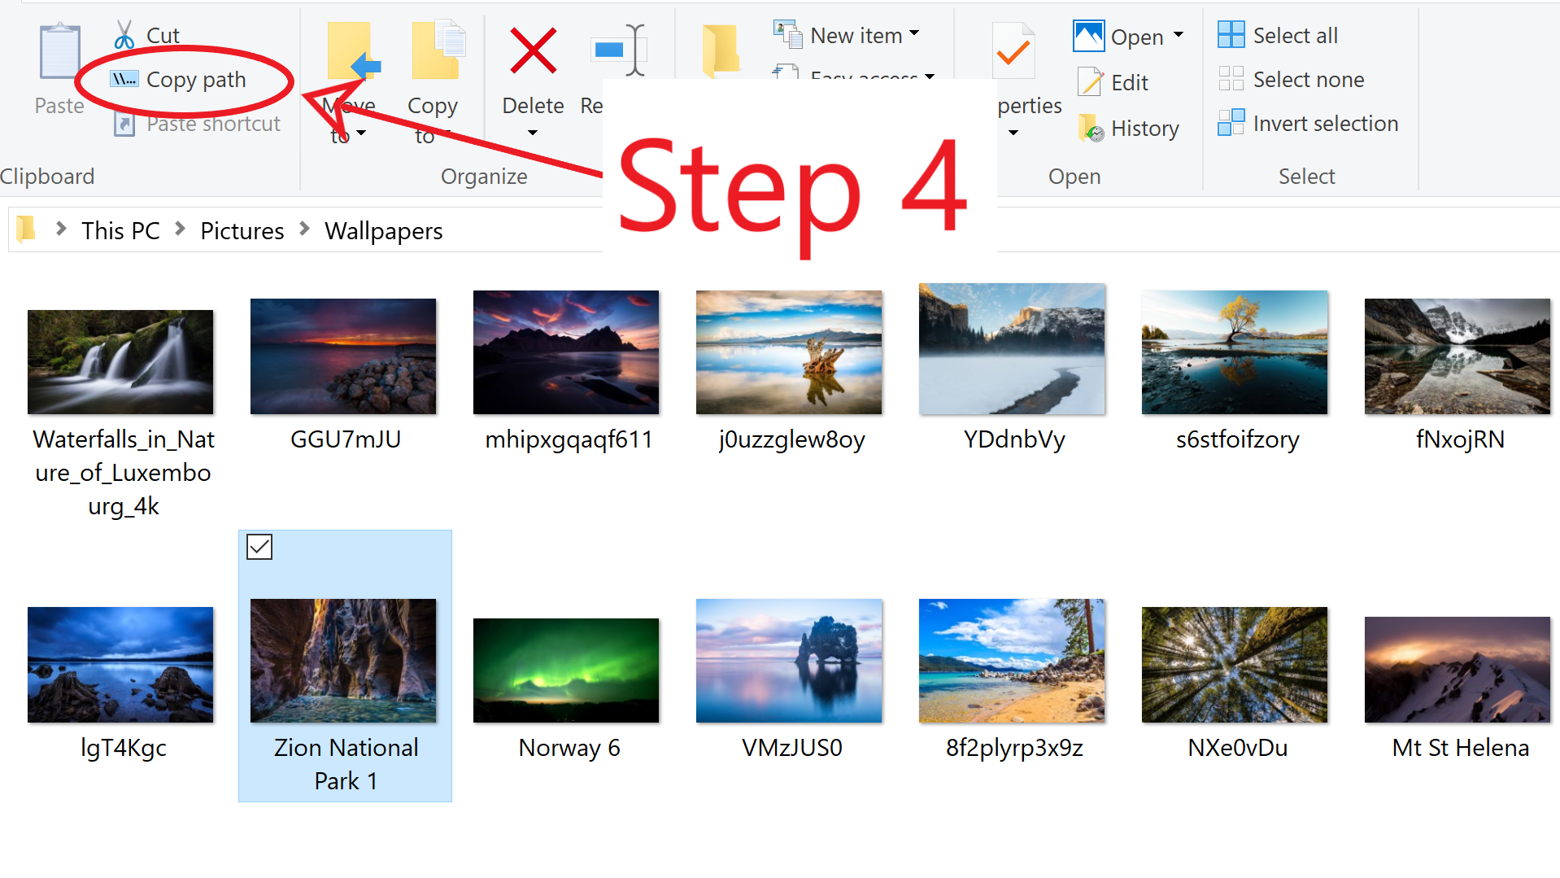This screenshot has height=878, width=1560.
Task: Expand the chevron after This PC
Action: pos(180,229)
